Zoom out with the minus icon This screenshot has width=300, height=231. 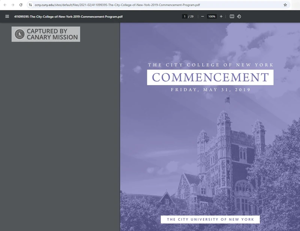click(202, 16)
